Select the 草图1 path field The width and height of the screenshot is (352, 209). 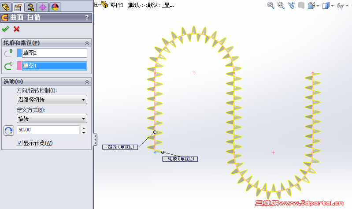(55, 66)
